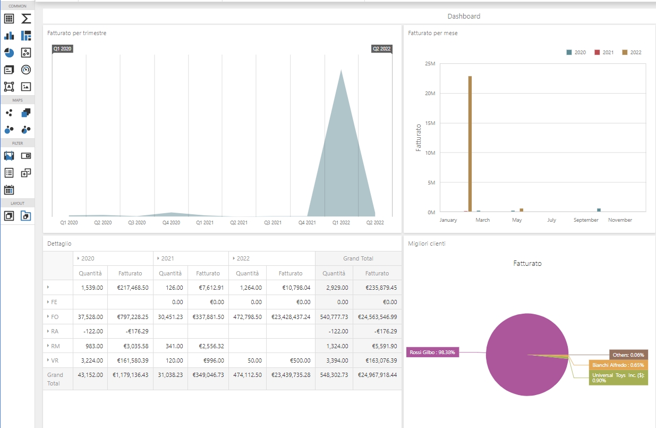Add a Grid item from the toolbox

coord(9,19)
